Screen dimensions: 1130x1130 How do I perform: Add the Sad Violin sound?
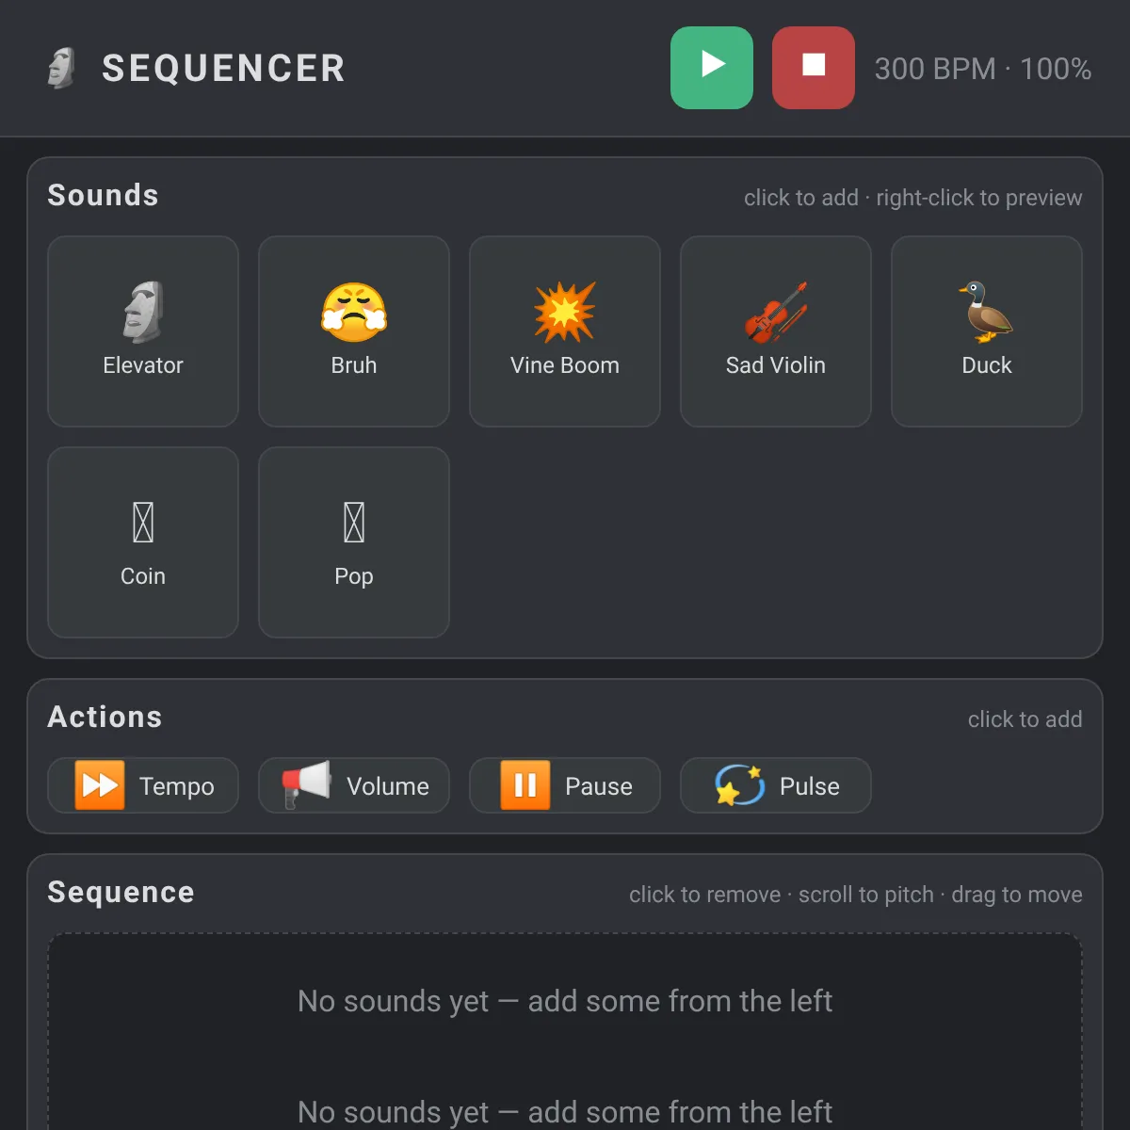pos(776,331)
